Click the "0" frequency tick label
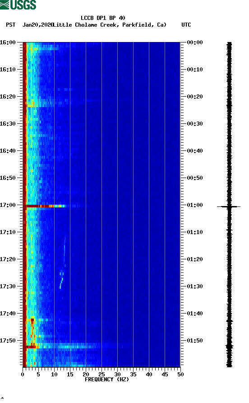Screen dimensions: 249x403 [23, 375]
